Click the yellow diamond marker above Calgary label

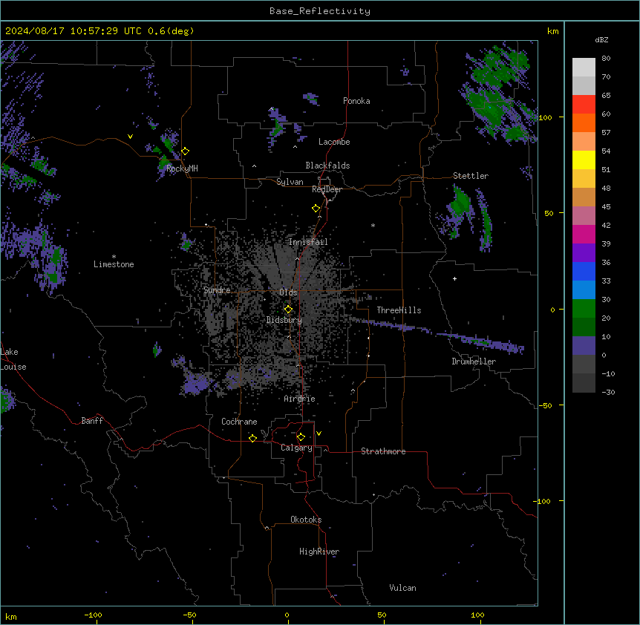coord(301,437)
